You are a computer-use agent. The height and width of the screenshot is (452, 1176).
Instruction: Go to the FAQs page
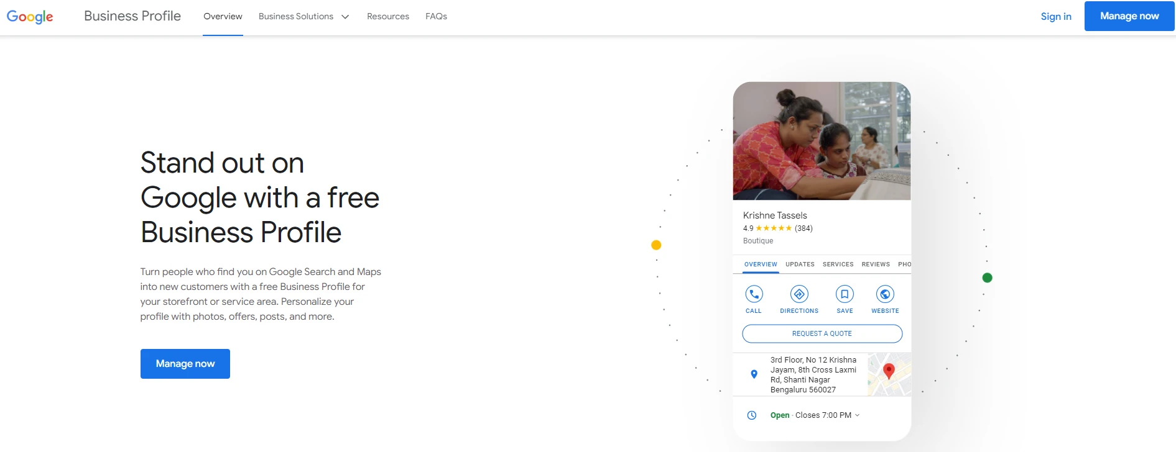(x=436, y=17)
